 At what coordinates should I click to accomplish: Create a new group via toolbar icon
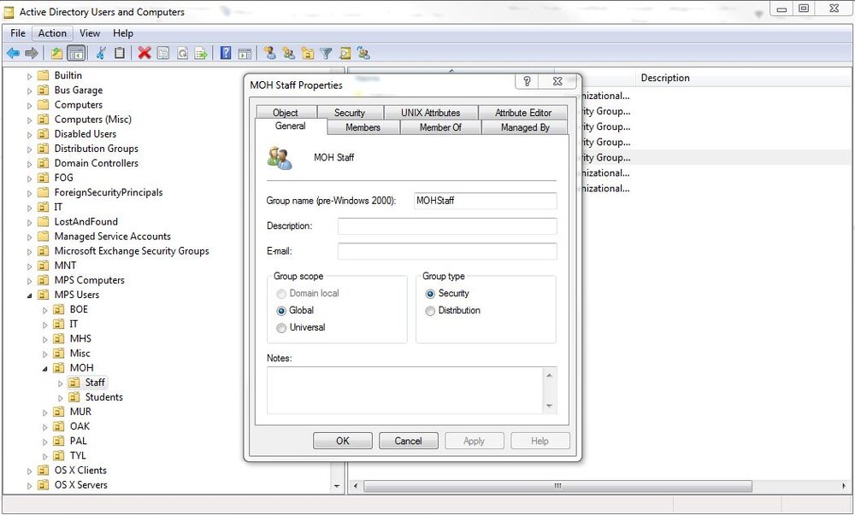[x=288, y=53]
